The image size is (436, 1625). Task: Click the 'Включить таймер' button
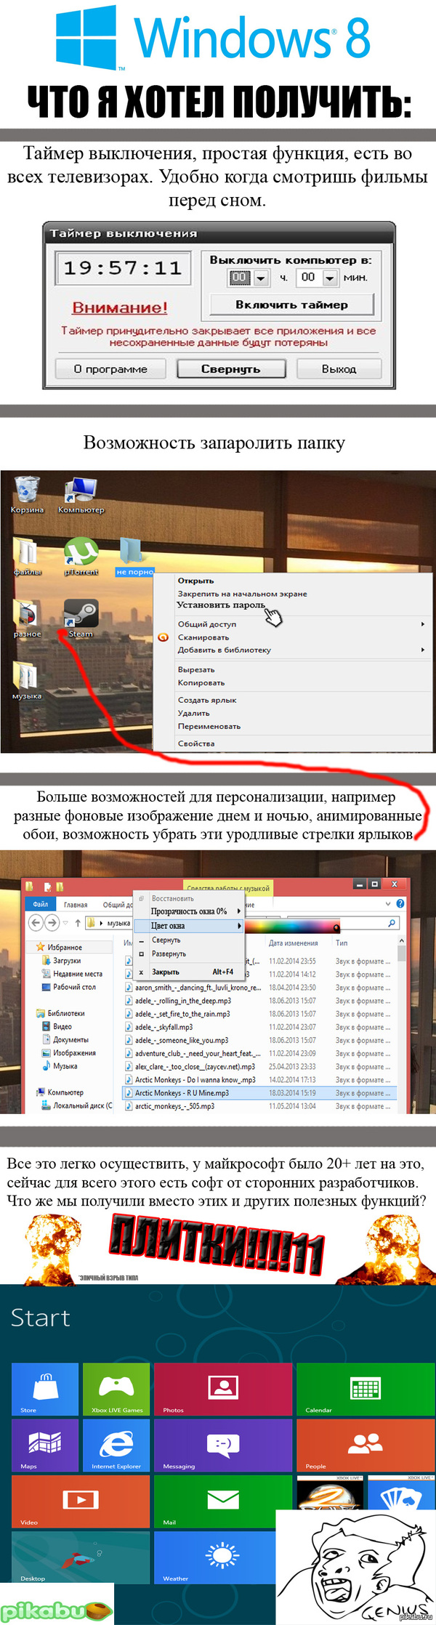pos(291,305)
